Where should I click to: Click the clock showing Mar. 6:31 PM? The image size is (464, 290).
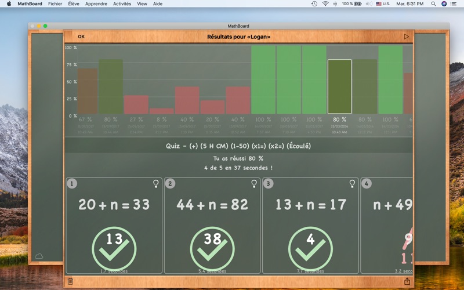click(x=410, y=3)
